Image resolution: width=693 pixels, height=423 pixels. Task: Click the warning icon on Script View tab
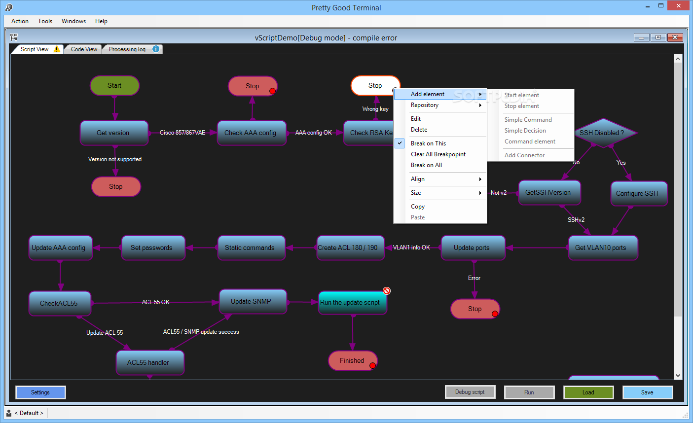[57, 49]
